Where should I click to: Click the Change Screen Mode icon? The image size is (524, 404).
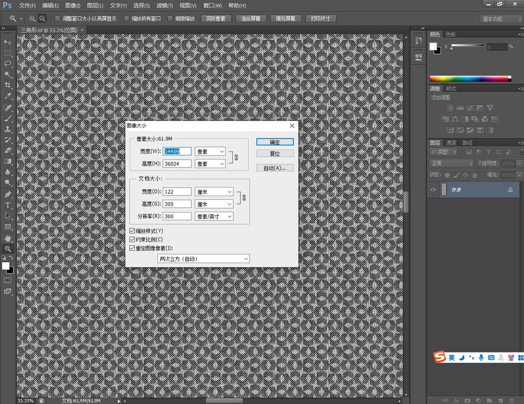[8, 292]
